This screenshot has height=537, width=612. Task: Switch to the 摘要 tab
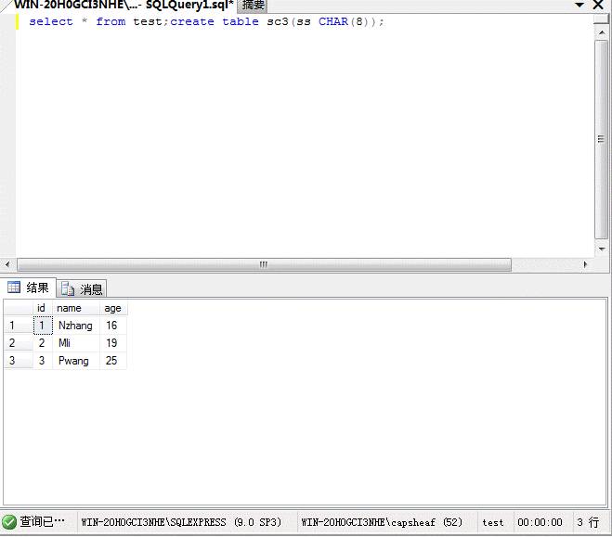click(x=254, y=5)
